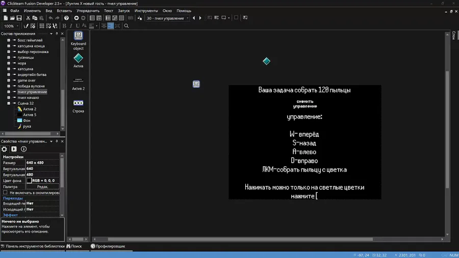Select Keyboard object in object list
Image resolution: width=459 pixels, height=258 pixels.
click(78, 41)
